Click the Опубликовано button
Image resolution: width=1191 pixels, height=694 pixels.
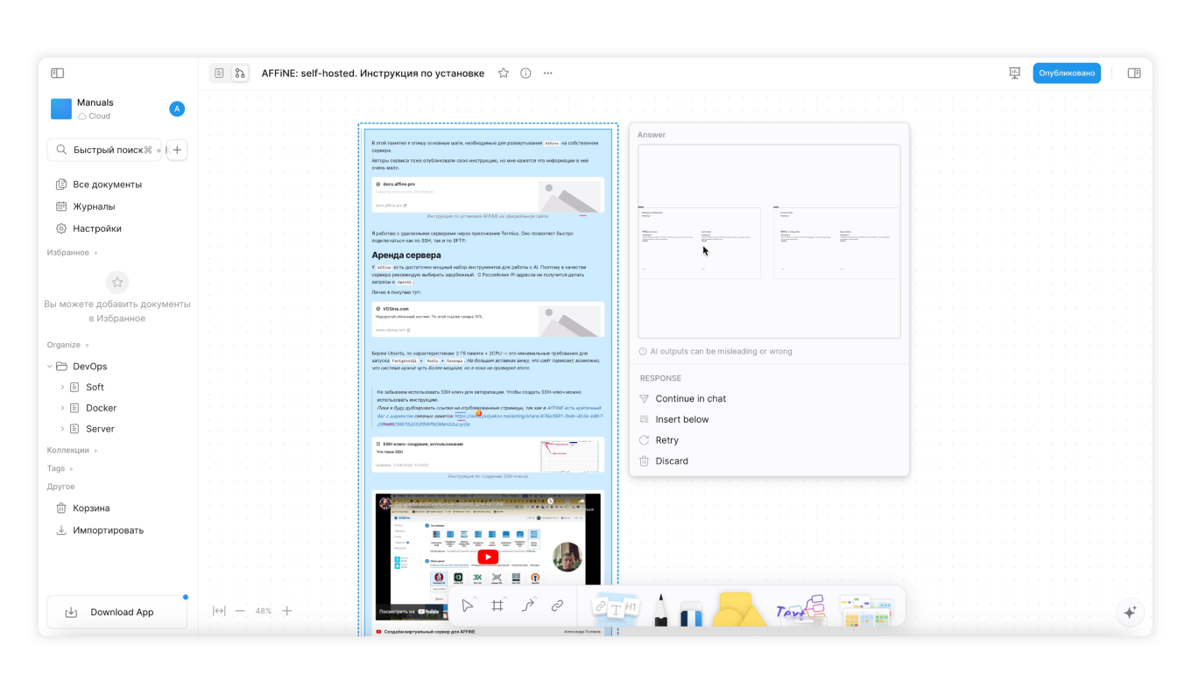point(1067,74)
